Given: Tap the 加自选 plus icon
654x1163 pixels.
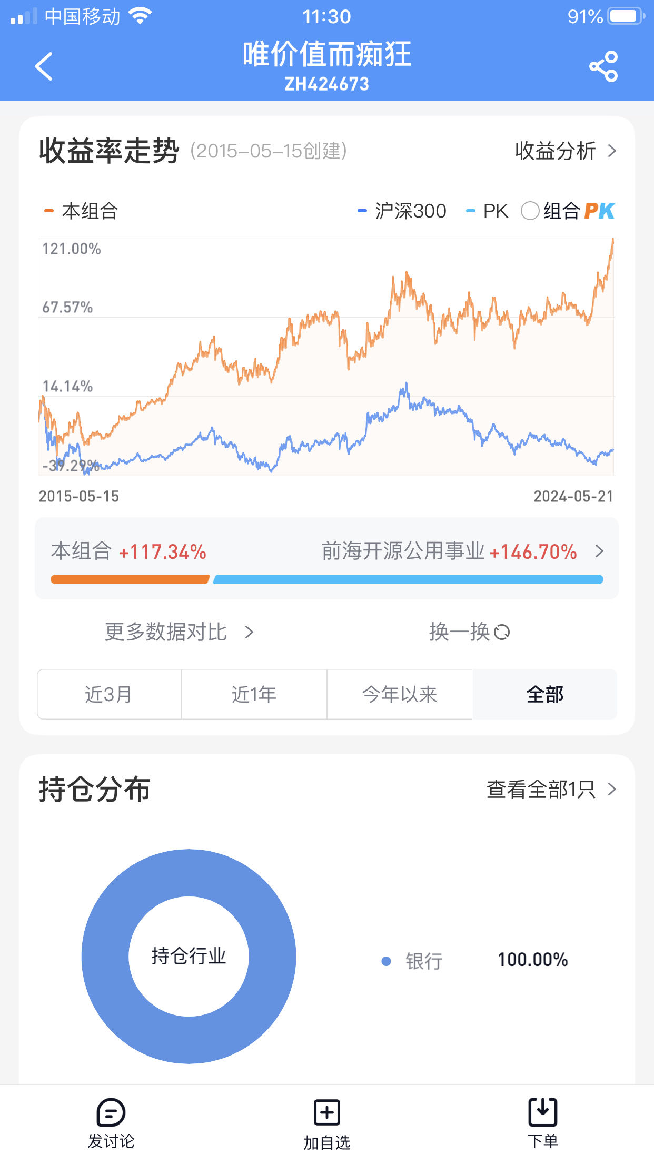Looking at the screenshot, I should point(326,1112).
